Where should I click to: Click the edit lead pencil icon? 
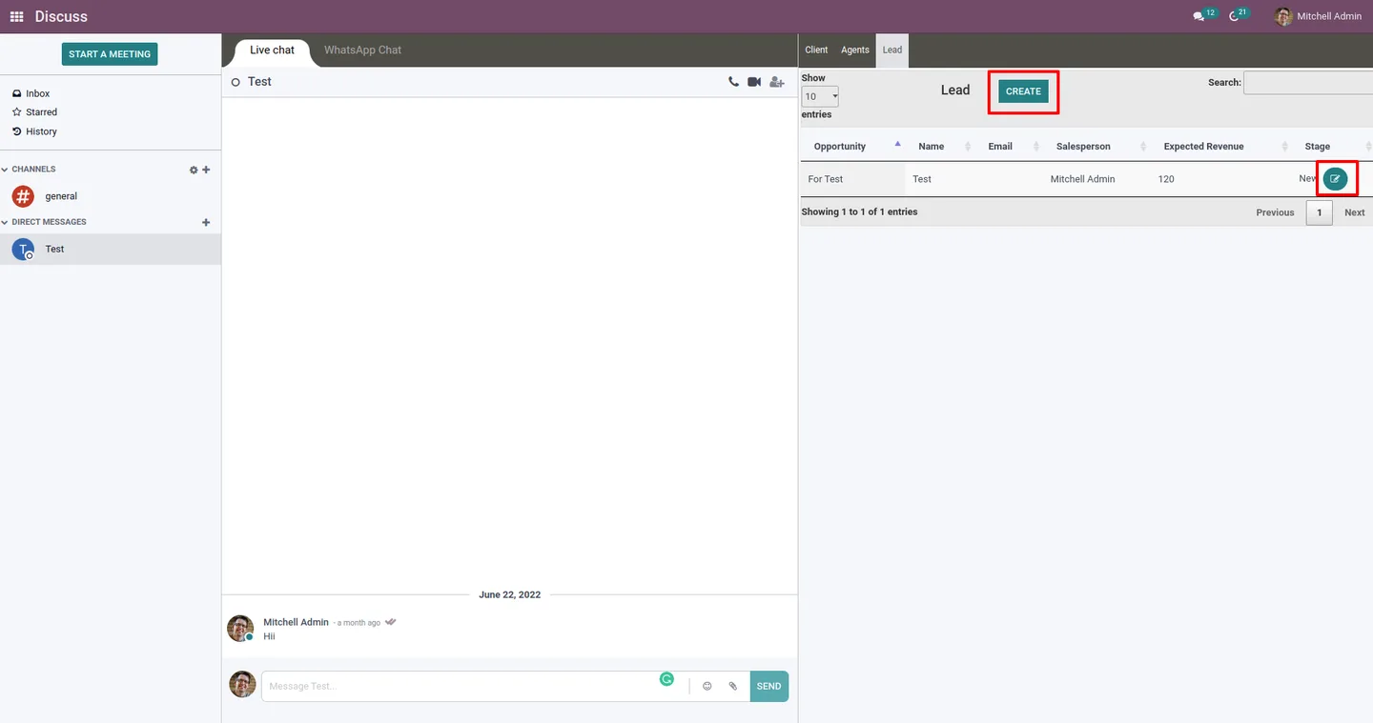pos(1335,178)
